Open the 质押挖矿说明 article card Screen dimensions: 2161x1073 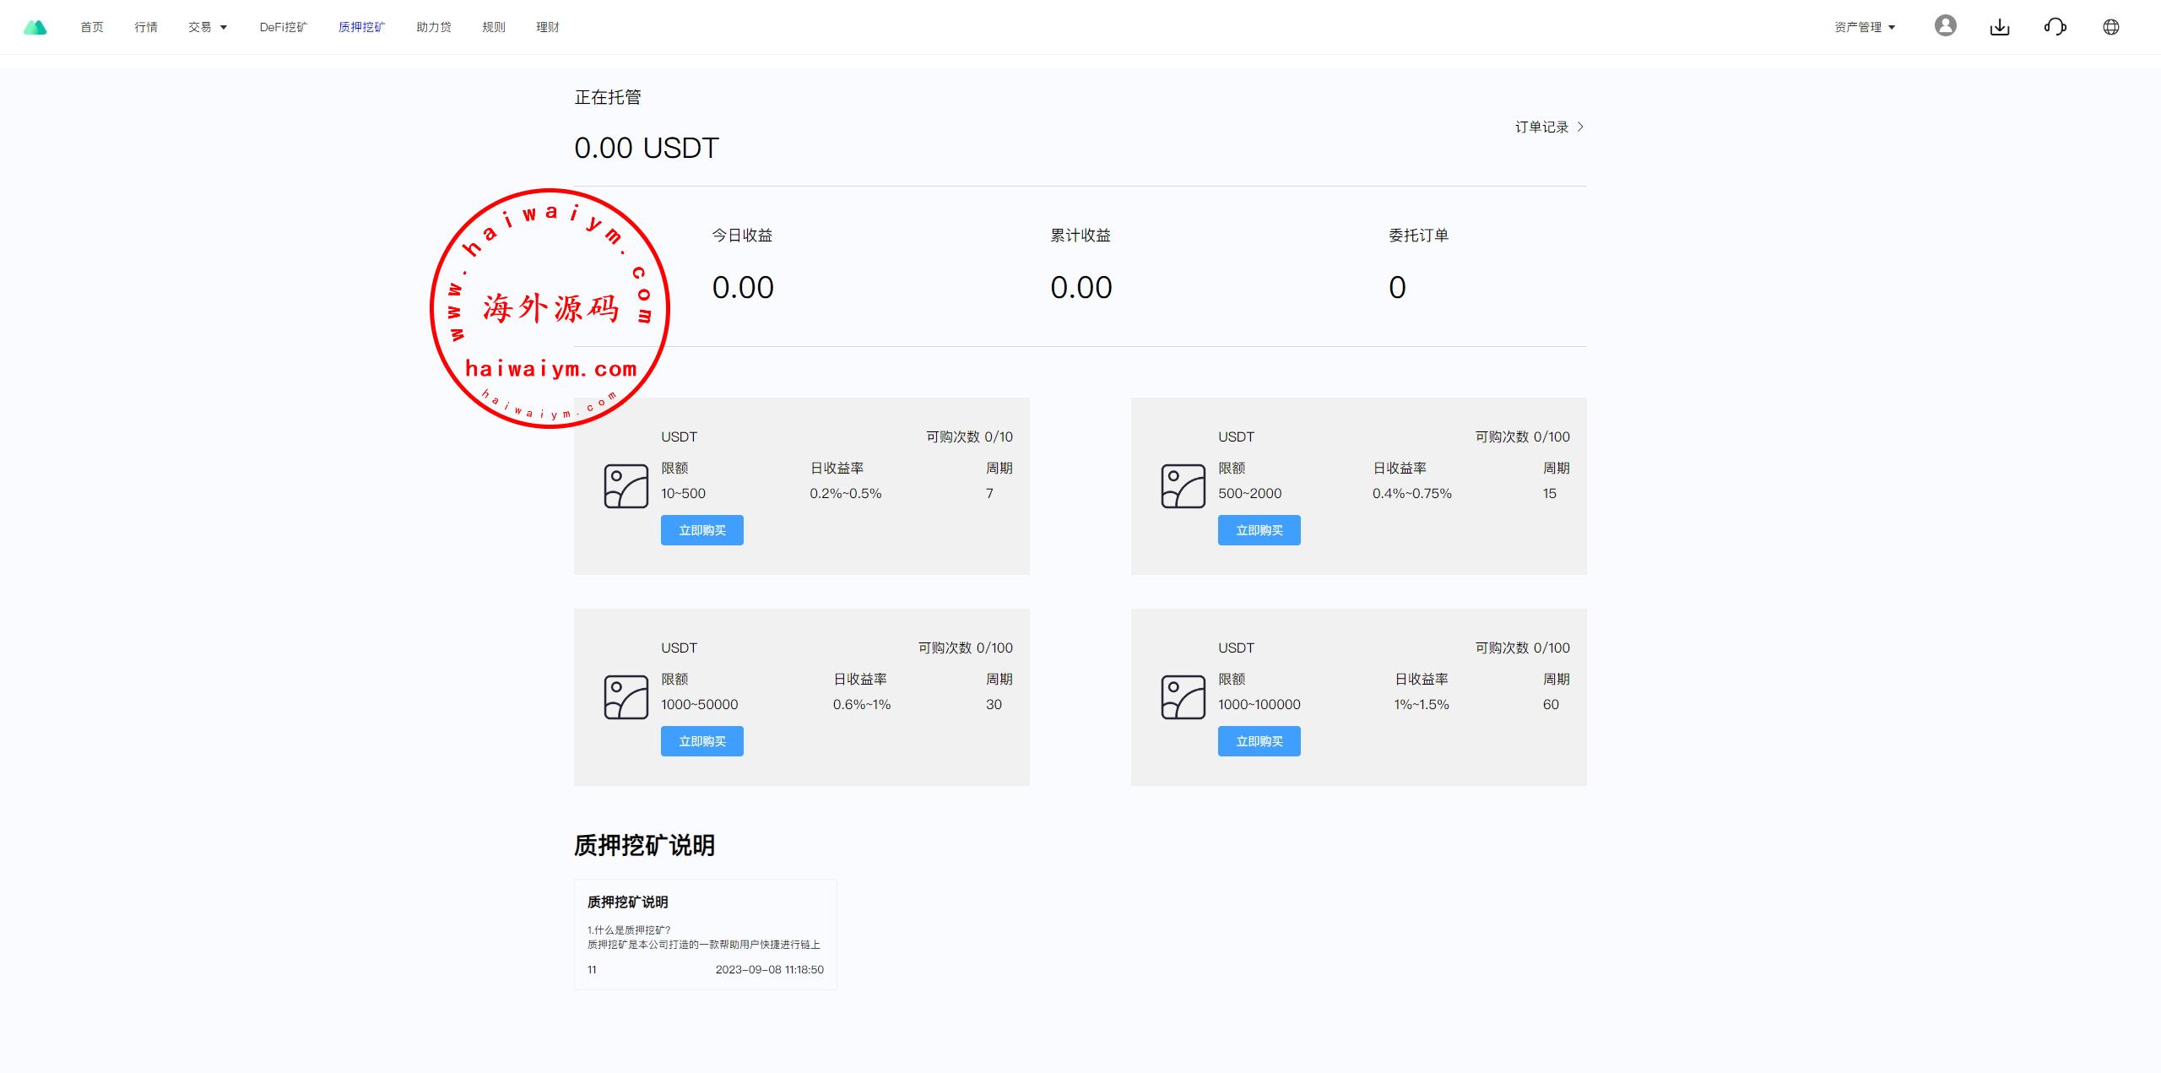tap(705, 934)
